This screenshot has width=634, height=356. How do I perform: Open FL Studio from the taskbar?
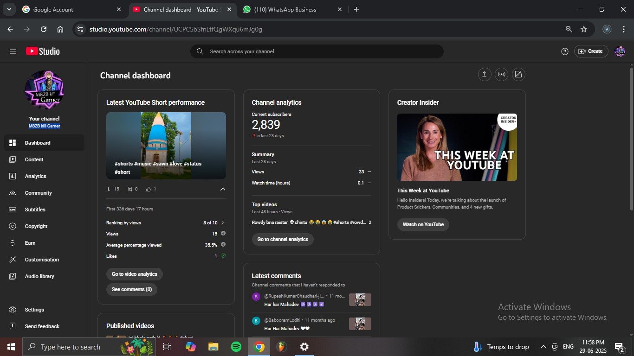[282, 347]
